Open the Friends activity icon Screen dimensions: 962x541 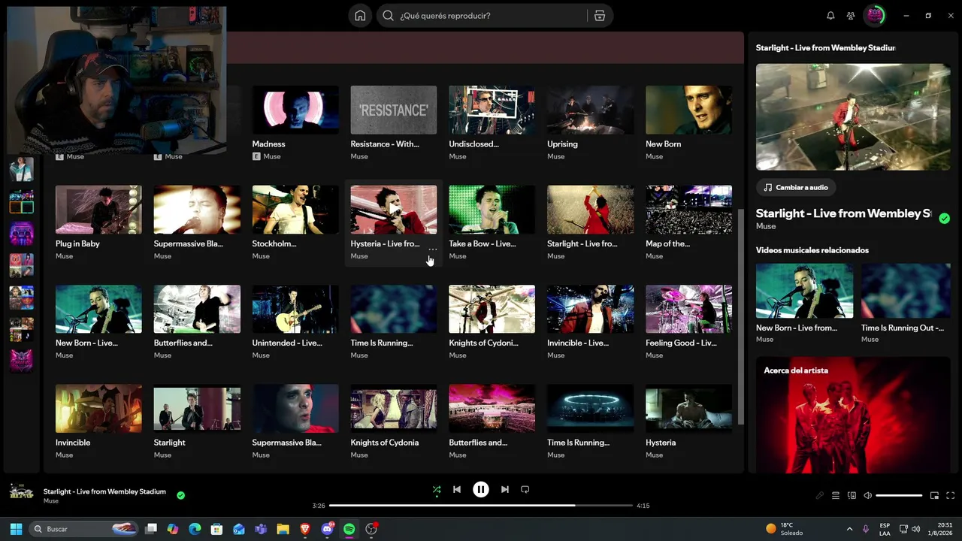point(851,16)
